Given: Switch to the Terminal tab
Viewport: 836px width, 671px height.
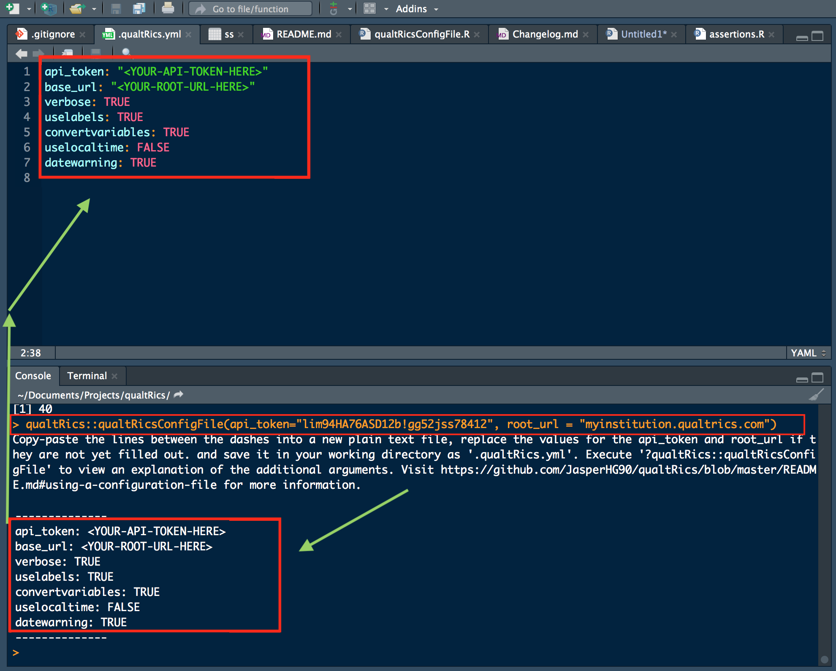Looking at the screenshot, I should [87, 376].
